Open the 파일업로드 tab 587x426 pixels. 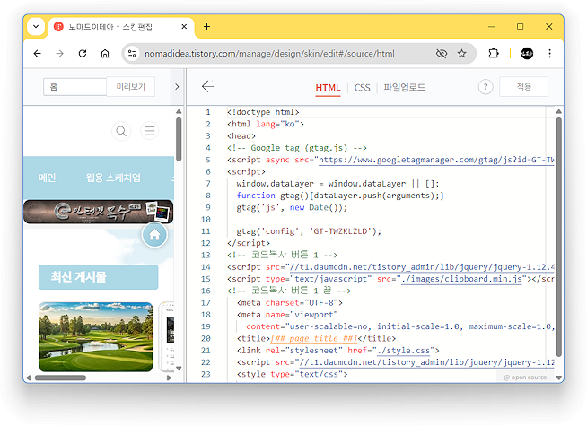pyautogui.click(x=404, y=88)
